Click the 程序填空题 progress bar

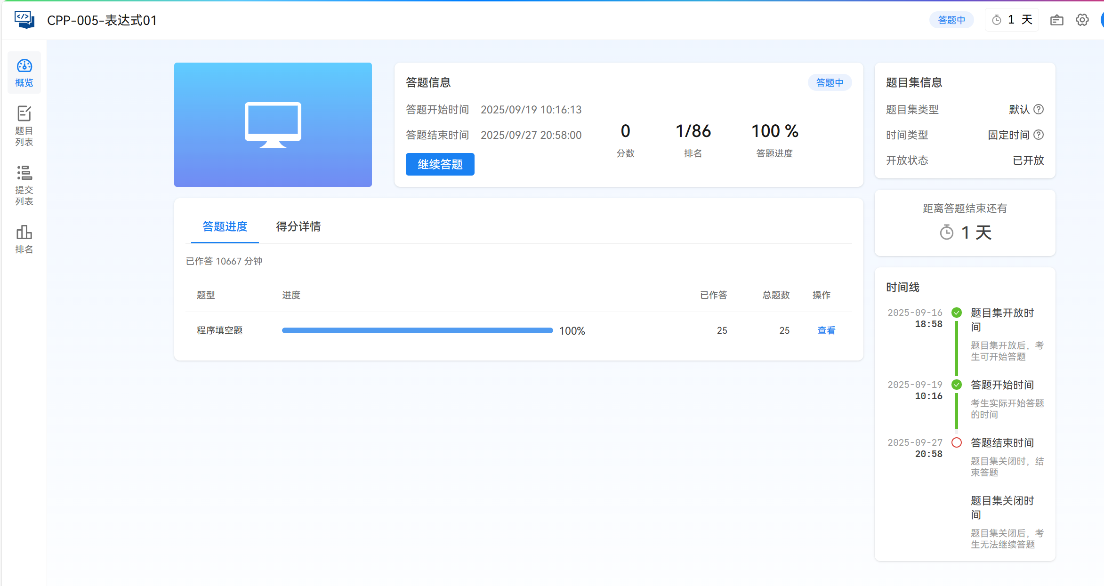click(x=417, y=330)
